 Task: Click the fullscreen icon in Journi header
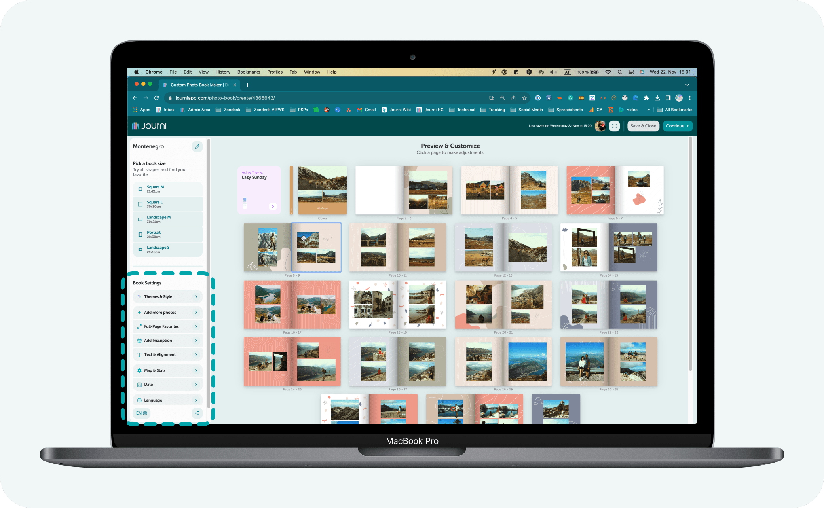[x=614, y=126]
